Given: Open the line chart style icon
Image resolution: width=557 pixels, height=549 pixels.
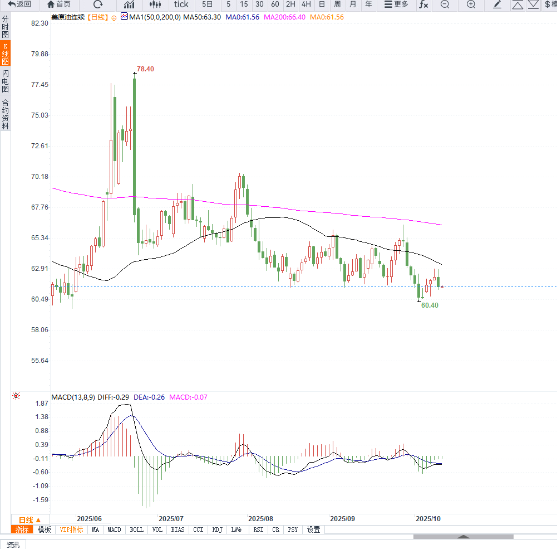Looking at the screenshot, I should (x=129, y=4).
